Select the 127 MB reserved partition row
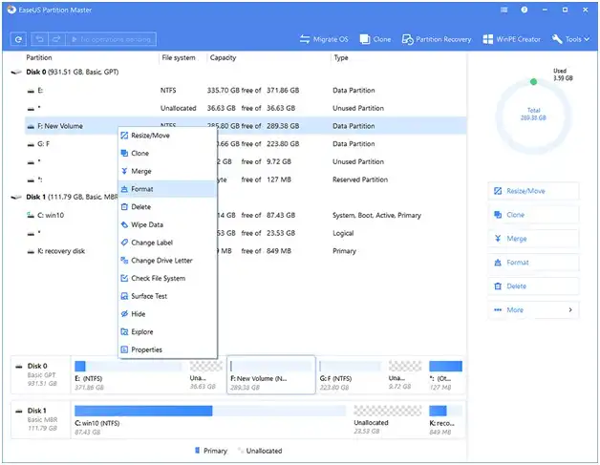This screenshot has width=600, height=465. 245,180
